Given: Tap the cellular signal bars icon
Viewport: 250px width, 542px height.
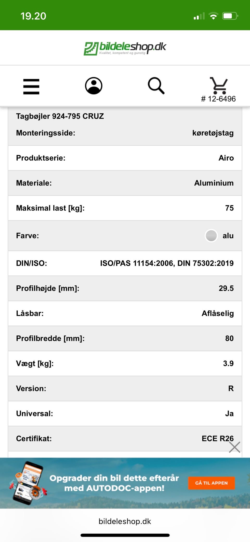Looking at the screenshot, I should click(x=199, y=16).
